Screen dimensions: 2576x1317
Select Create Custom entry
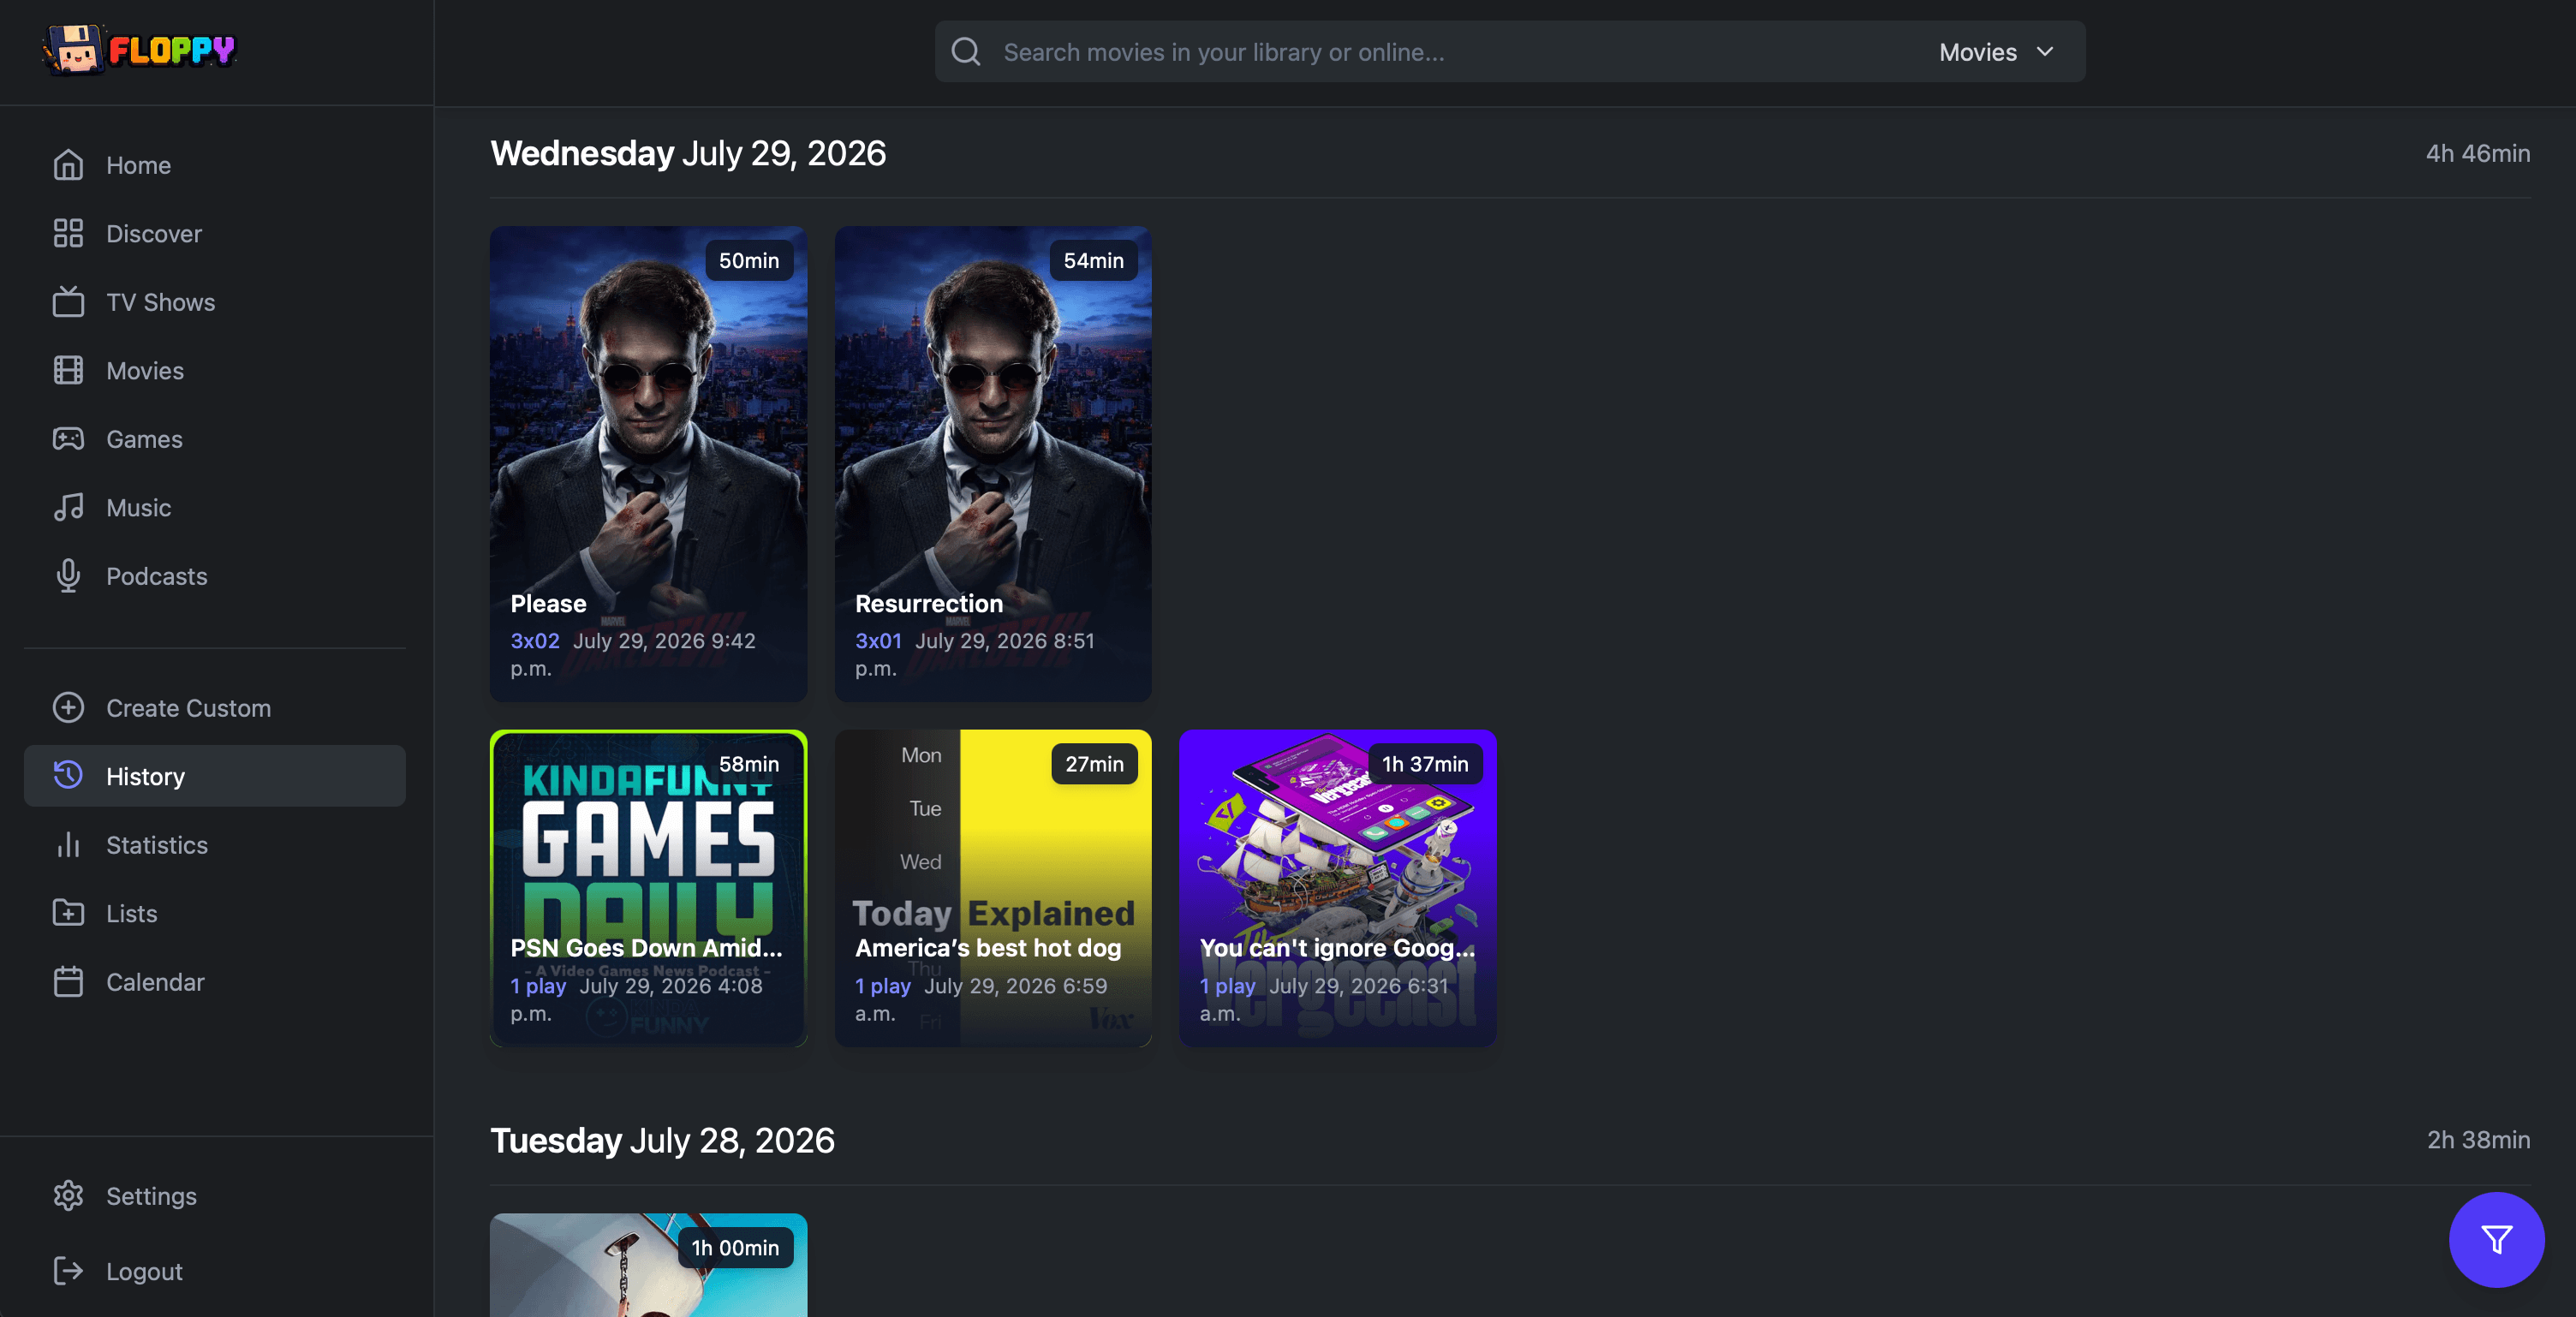(215, 708)
